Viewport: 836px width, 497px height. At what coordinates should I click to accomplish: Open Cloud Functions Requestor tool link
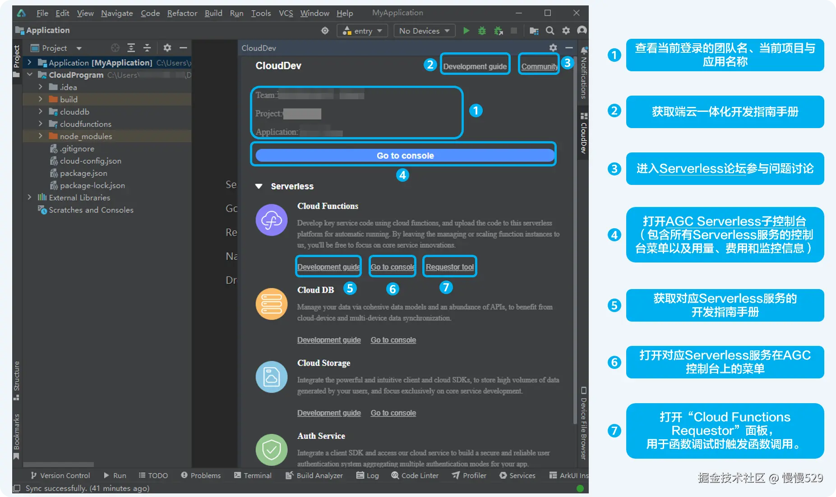(x=450, y=267)
